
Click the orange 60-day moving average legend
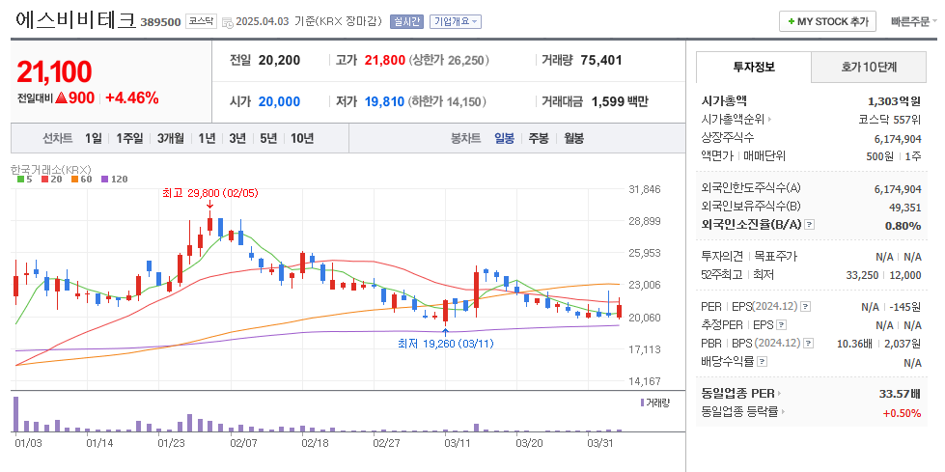click(x=82, y=179)
